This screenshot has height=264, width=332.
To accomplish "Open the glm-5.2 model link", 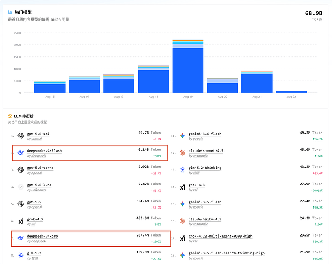I will pos(34,253).
